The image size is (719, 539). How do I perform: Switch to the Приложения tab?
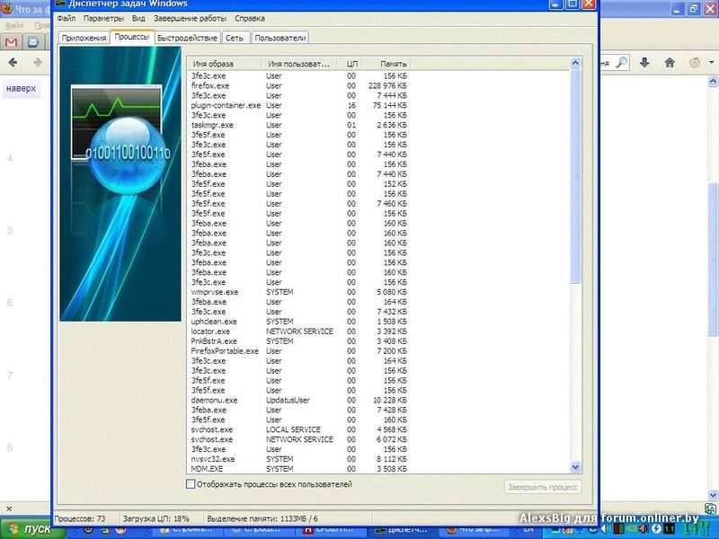[84, 38]
